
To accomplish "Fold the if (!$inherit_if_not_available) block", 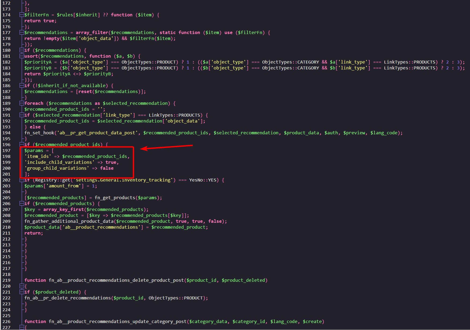I will [21, 86].
